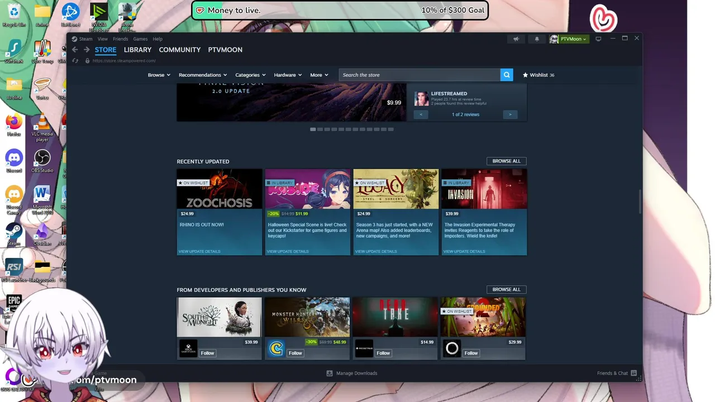The width and height of the screenshot is (715, 402).
Task: Open the VLC media player shortcut
Action: click(42, 127)
